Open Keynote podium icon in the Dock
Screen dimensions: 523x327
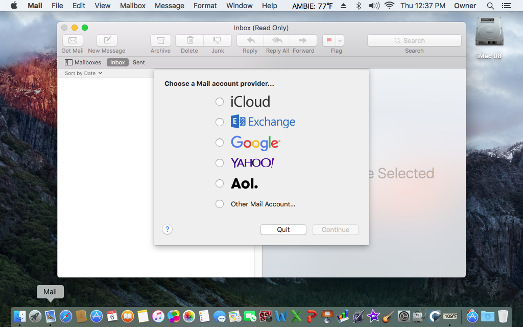coord(327,316)
